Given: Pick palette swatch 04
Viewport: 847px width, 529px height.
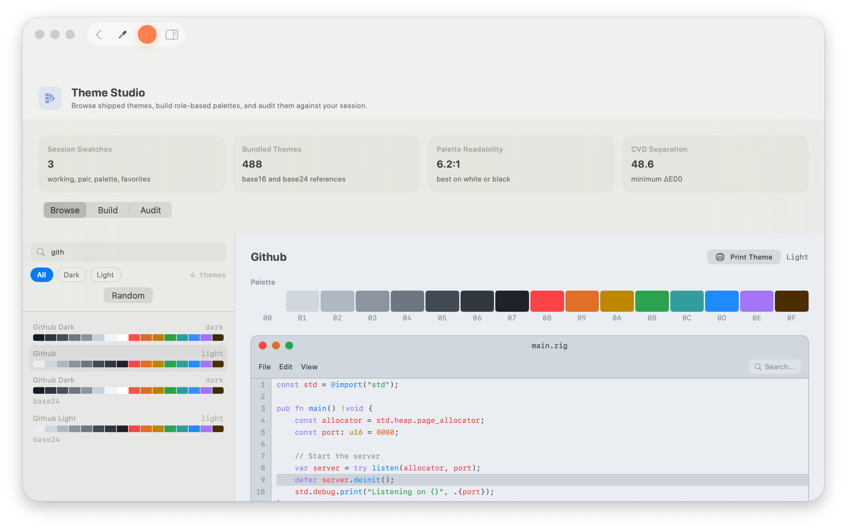Looking at the screenshot, I should (x=407, y=301).
